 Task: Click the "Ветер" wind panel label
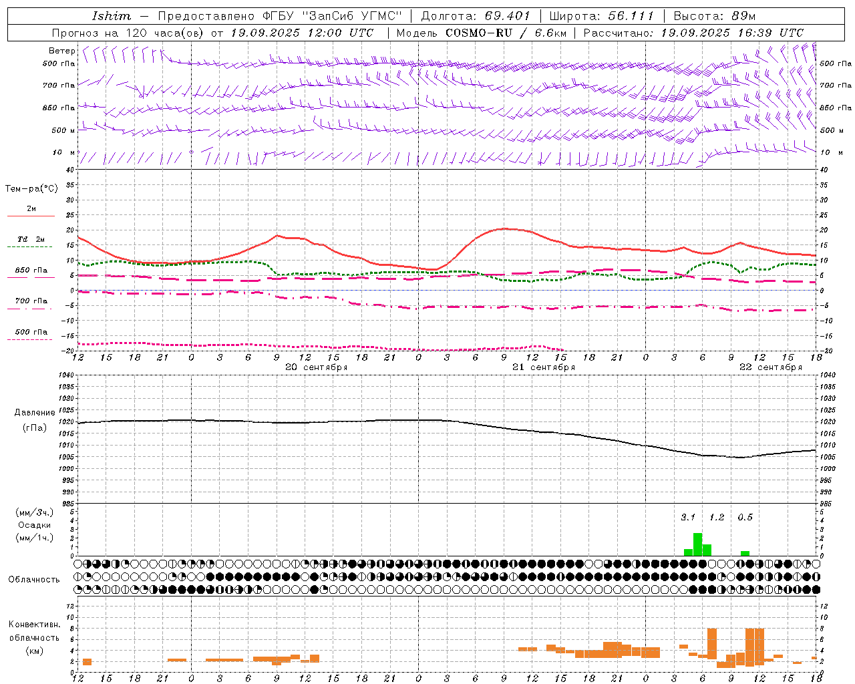pos(62,51)
